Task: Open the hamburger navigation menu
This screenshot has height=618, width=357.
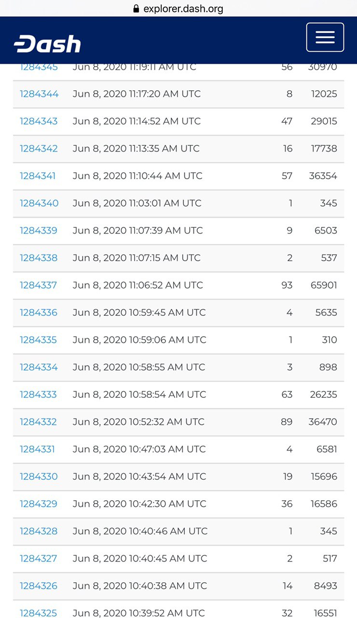Action: tap(325, 37)
